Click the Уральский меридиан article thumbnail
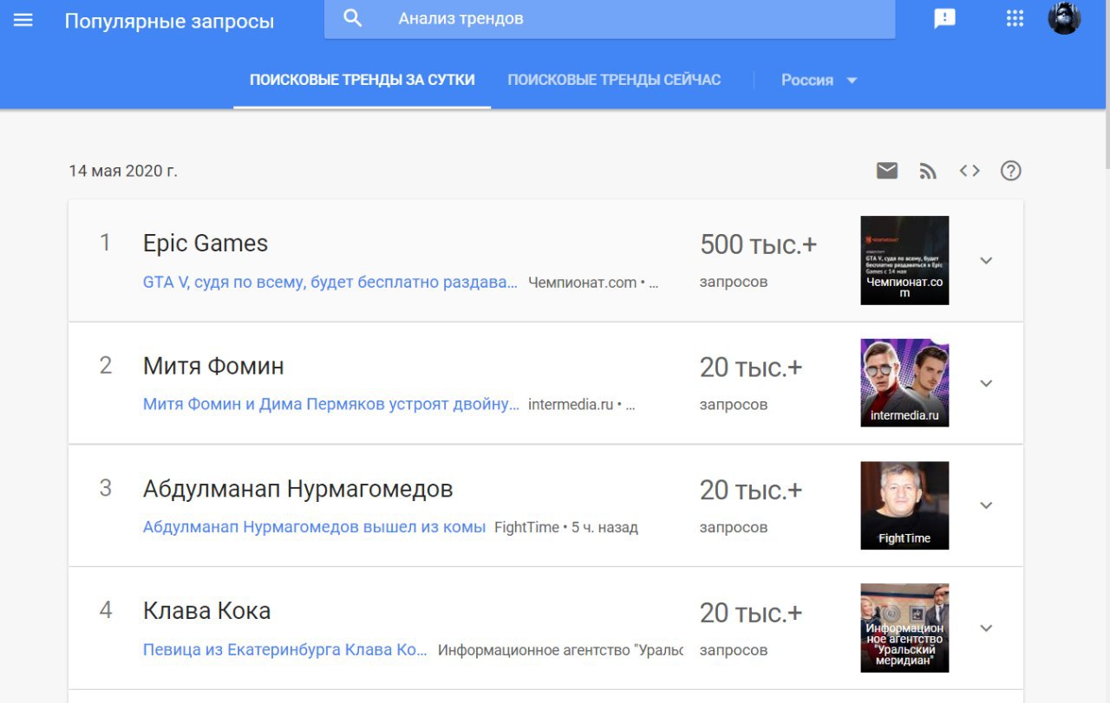 click(x=904, y=628)
